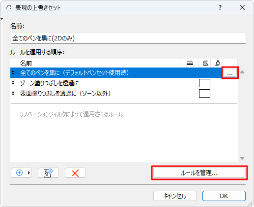Select rule 表面塗りつぶしを透過に(ゾーン以外)
This screenshot has height=207, width=254.
(x=124, y=94)
